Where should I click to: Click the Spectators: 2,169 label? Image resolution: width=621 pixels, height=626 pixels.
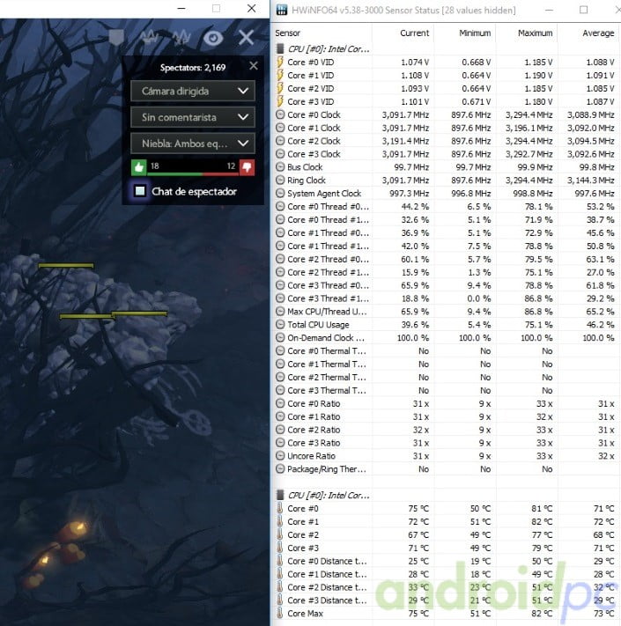pyautogui.click(x=193, y=68)
